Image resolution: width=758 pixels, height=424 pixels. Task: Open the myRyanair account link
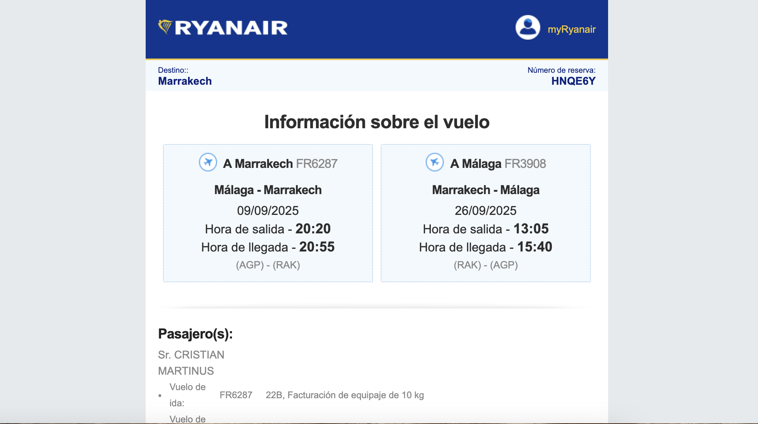(571, 29)
